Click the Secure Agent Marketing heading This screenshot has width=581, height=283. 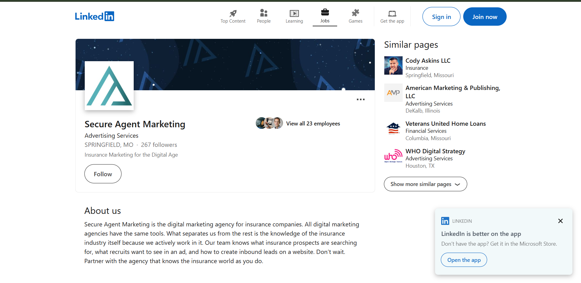coord(135,124)
